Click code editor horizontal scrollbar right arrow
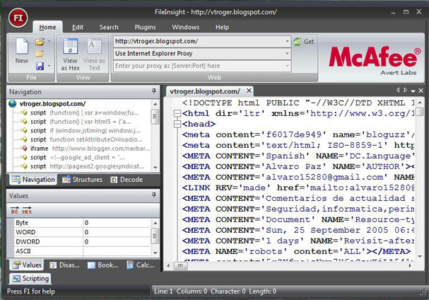 tap(410, 265)
